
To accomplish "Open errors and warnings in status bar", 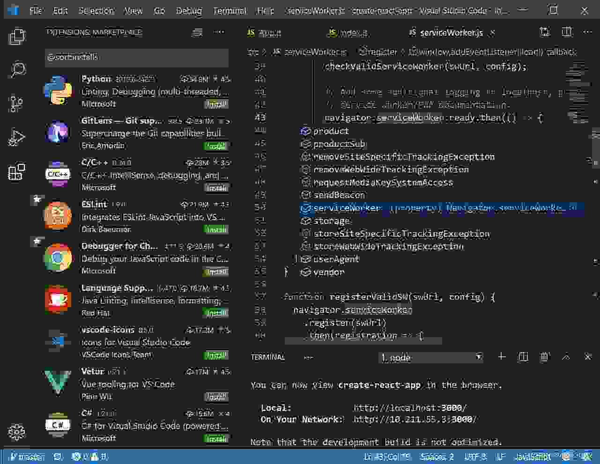I will [x=90, y=457].
